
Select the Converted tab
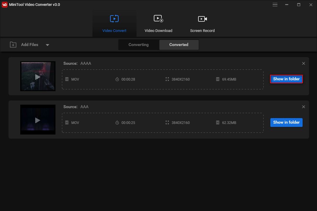(179, 45)
